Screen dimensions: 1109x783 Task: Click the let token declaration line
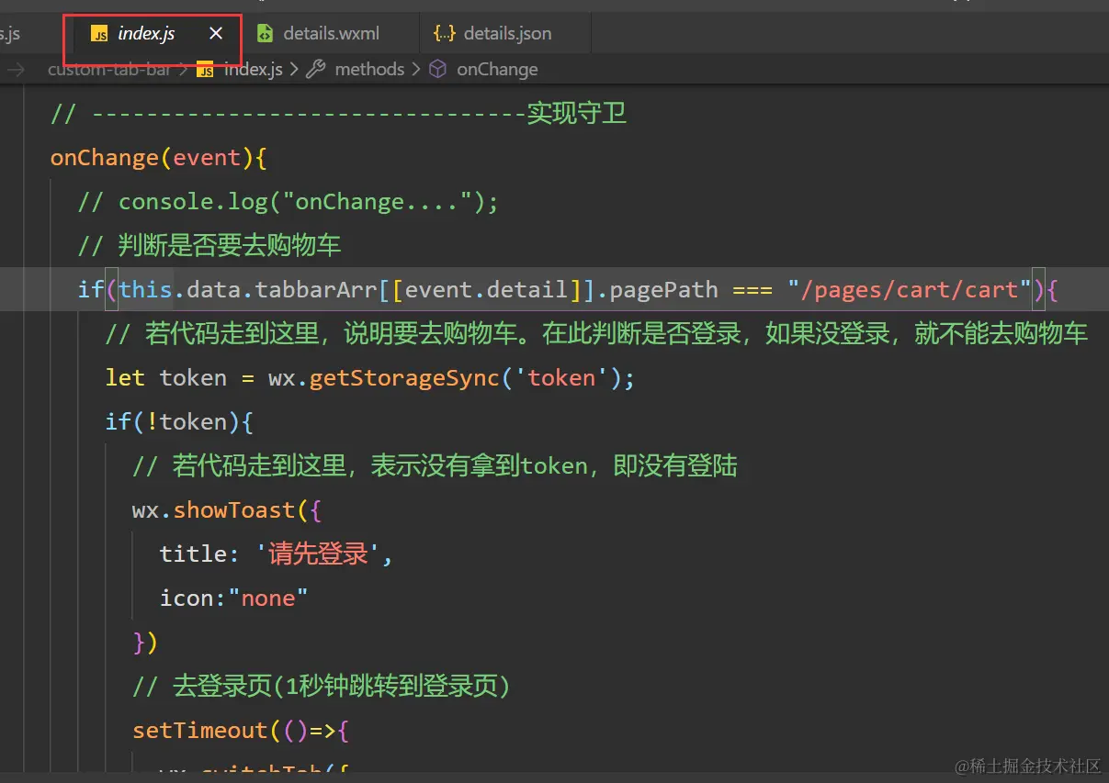pyautogui.click(x=370, y=378)
